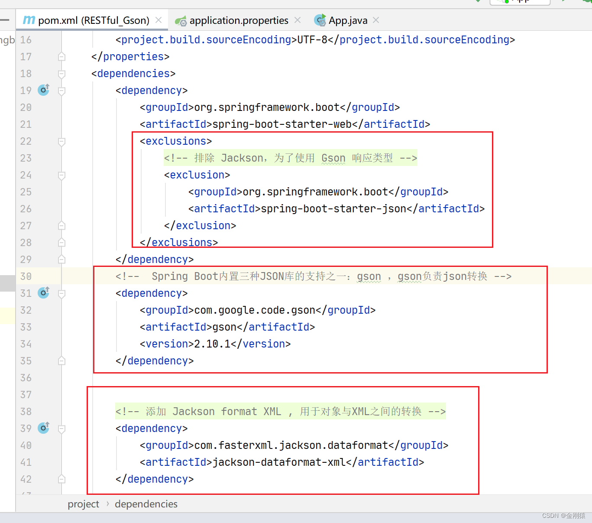This screenshot has width=592, height=523.
Task: Toggle fold marker at line 42
Action: [61, 479]
